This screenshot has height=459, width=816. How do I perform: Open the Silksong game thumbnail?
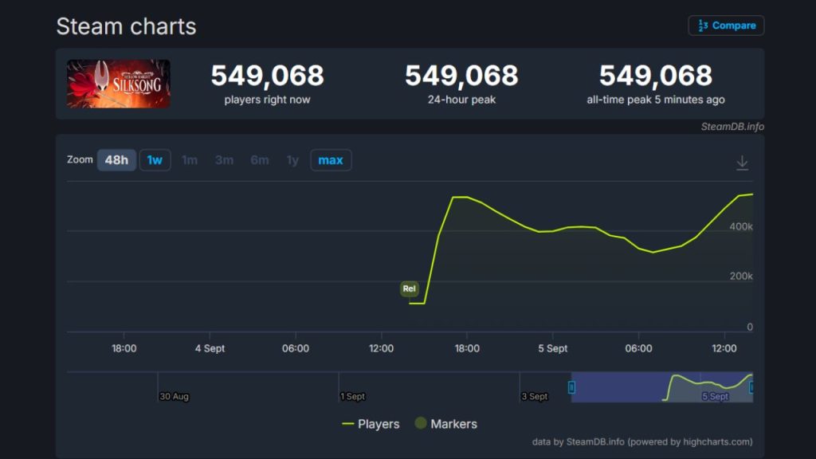tap(119, 84)
